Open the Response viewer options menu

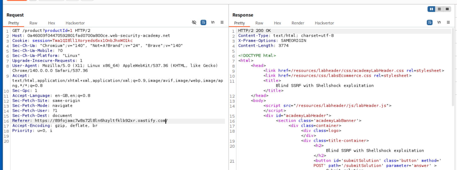click(448, 22)
